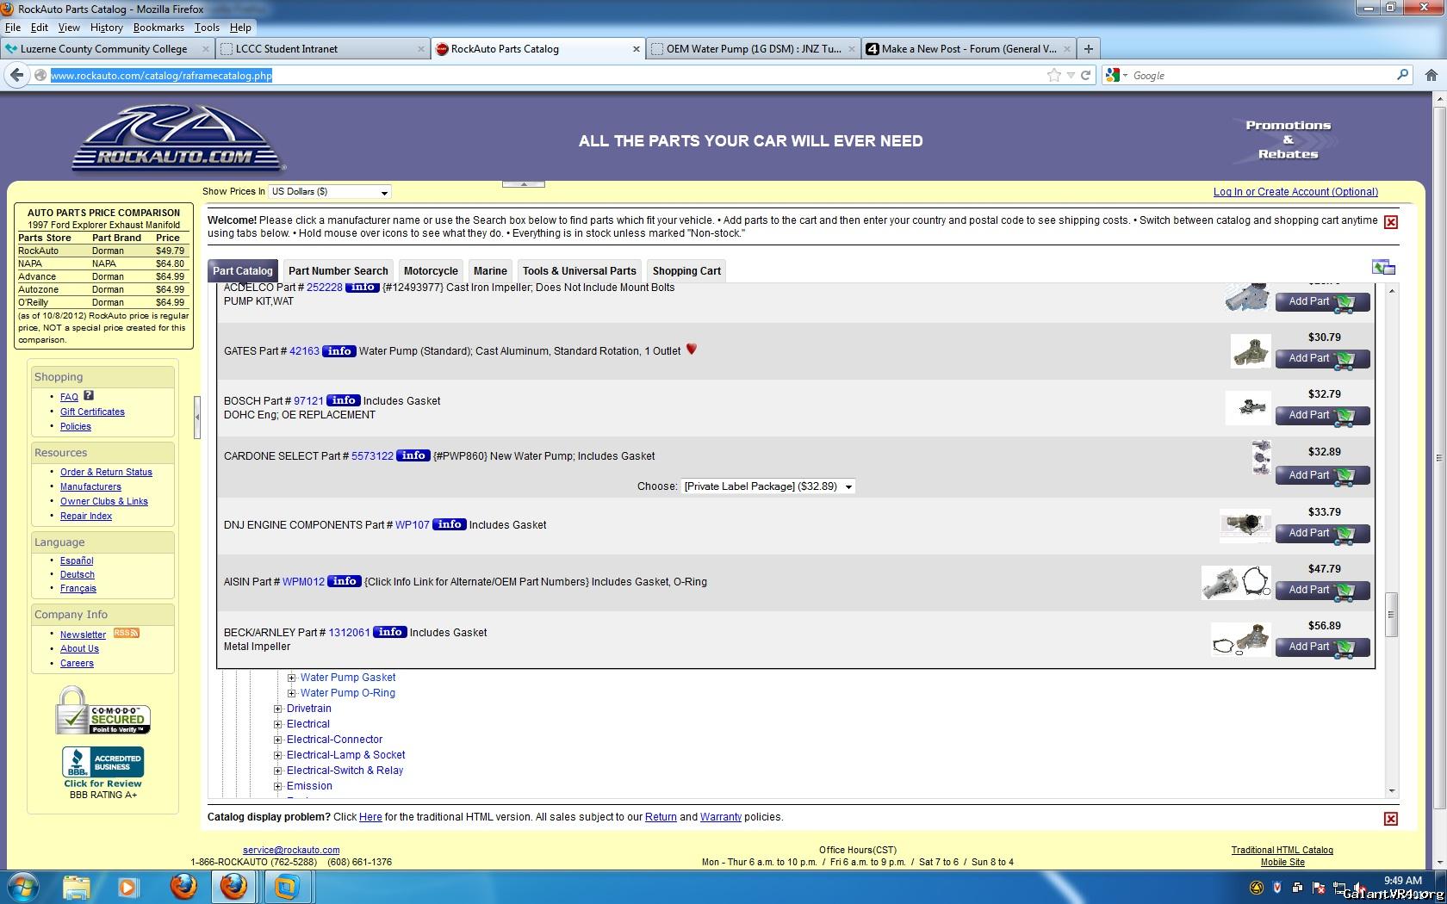The height and width of the screenshot is (904, 1447).
Task: Click the RSS icon beside Newsletter
Action: pos(126,634)
